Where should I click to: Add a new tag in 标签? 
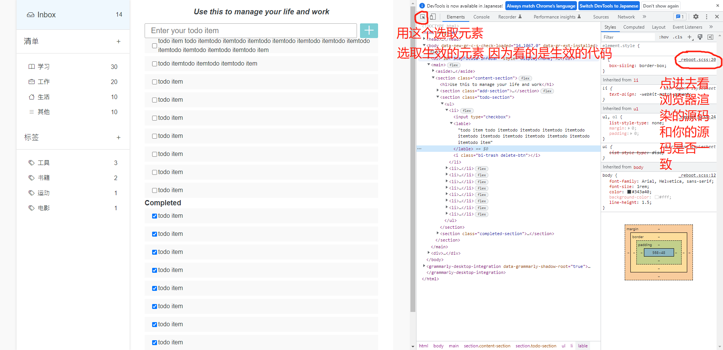119,138
